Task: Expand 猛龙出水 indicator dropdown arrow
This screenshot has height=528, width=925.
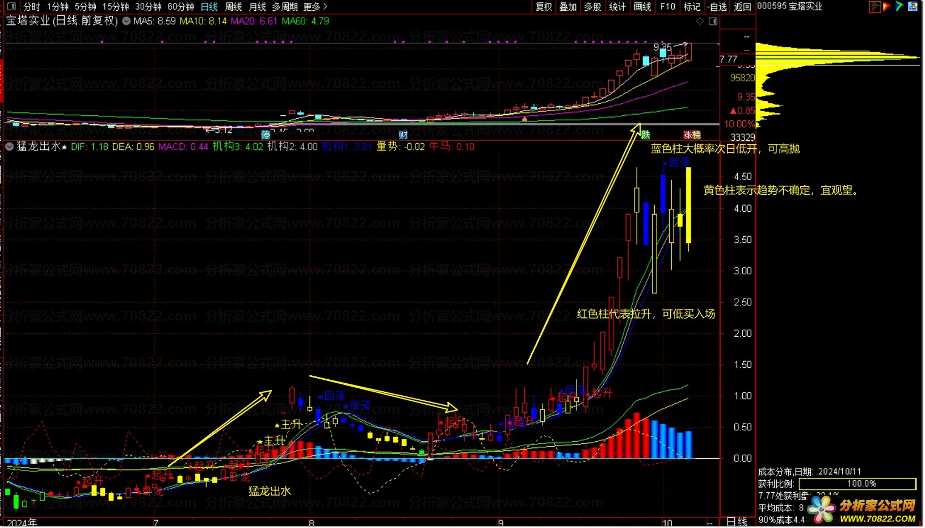Action: pyautogui.click(x=9, y=146)
